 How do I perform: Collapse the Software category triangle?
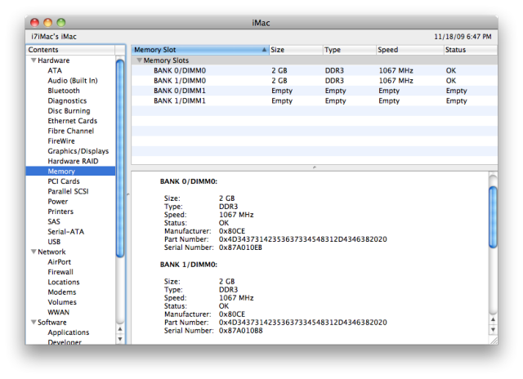[34, 322]
